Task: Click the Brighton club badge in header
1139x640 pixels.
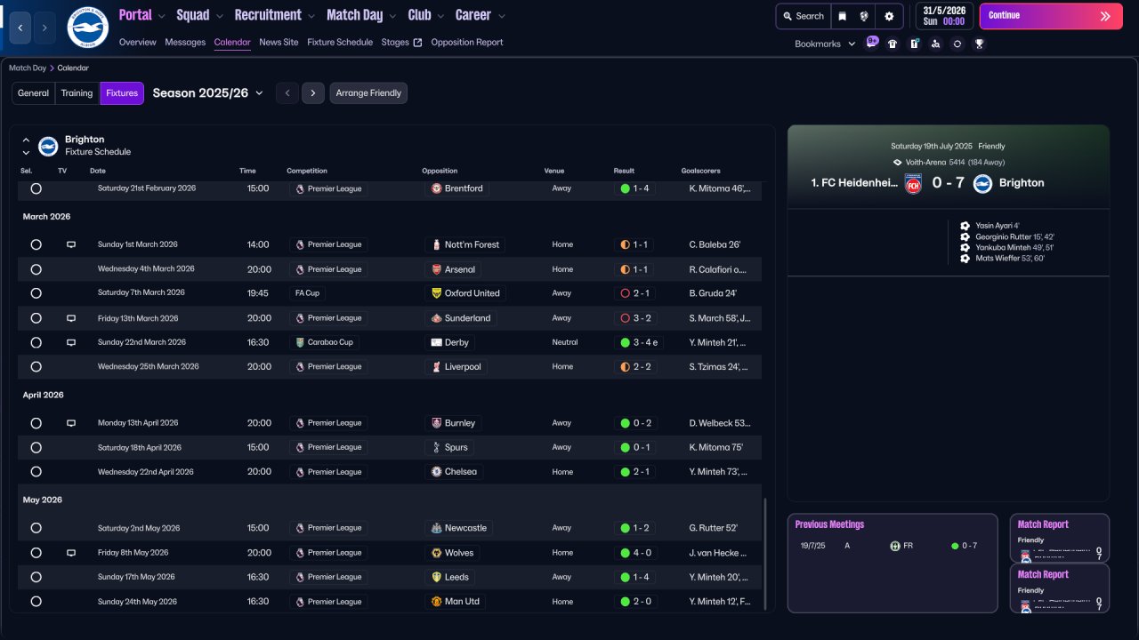Action: 87,28
